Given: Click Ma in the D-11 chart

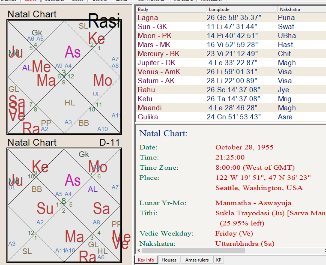Looking at the screenshot, I should pos(74,237).
